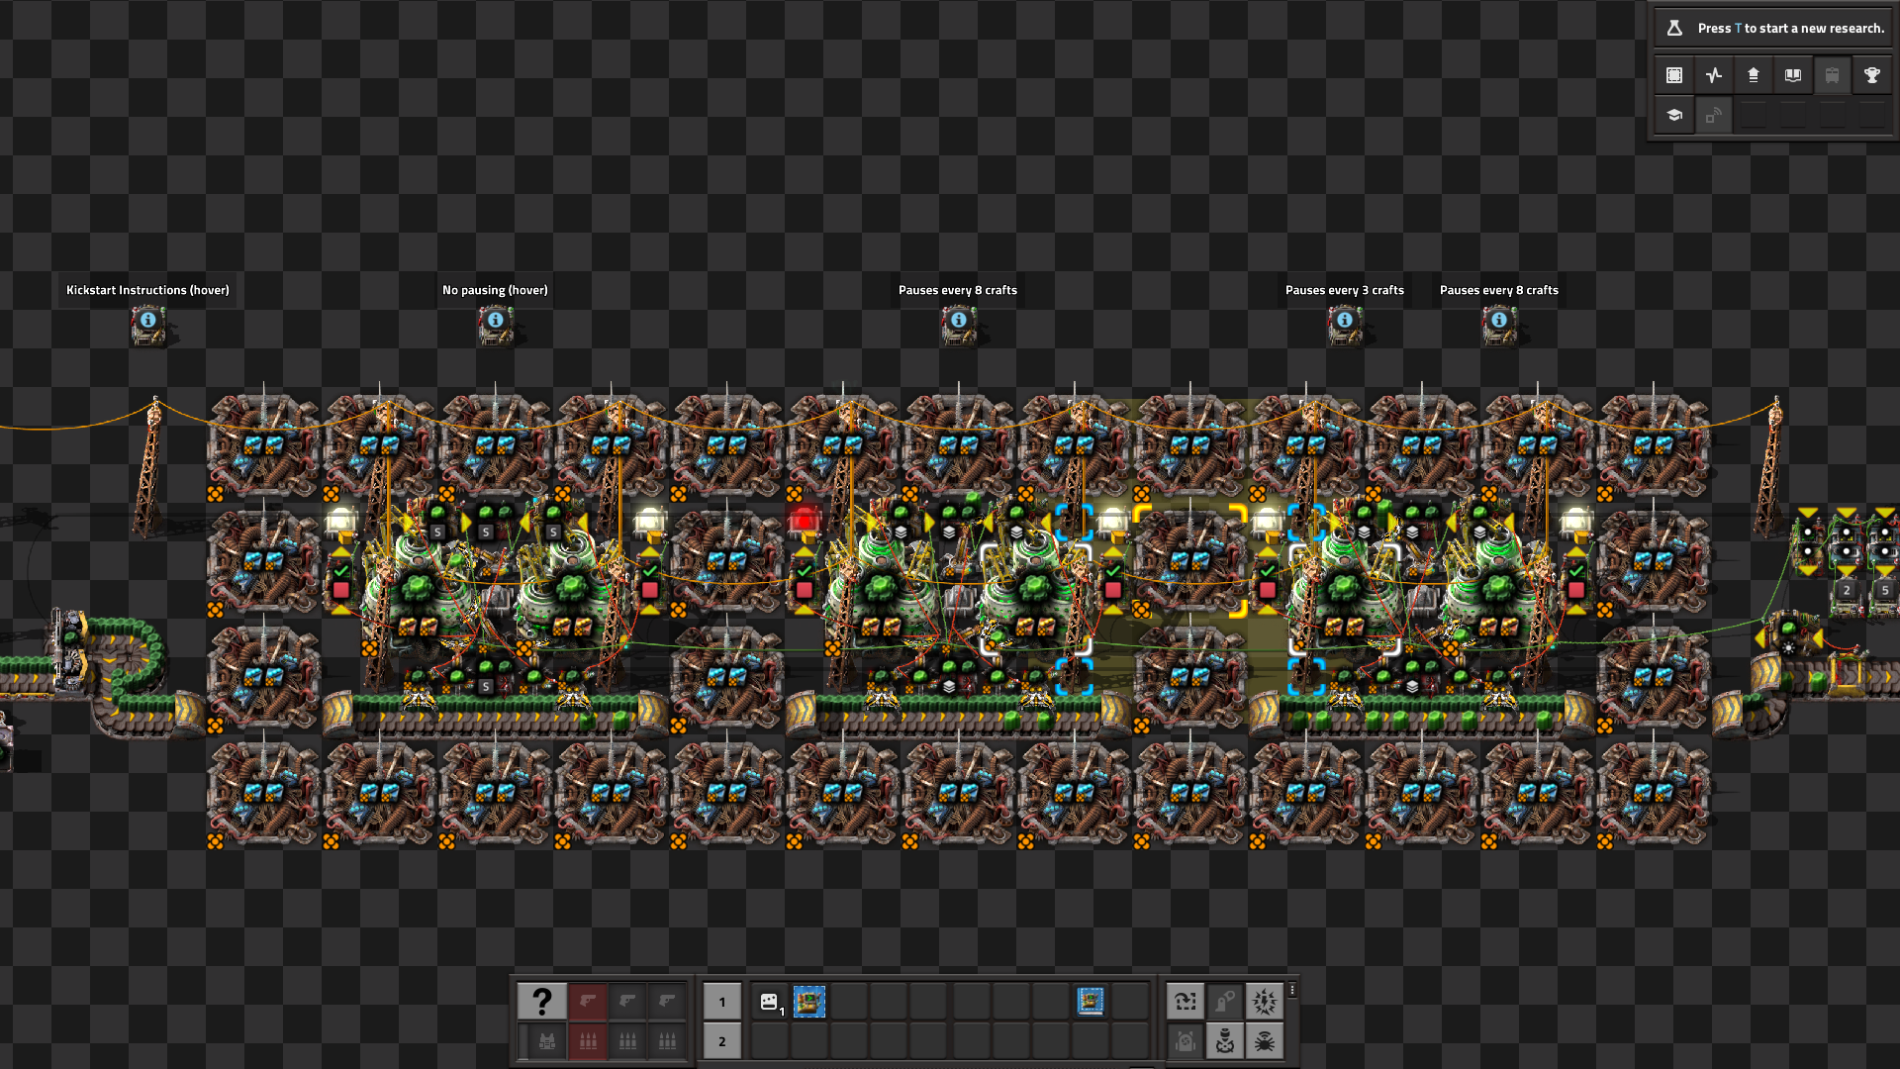Click the question mark button in weapon panel
This screenshot has width=1900, height=1069.
click(x=542, y=1002)
